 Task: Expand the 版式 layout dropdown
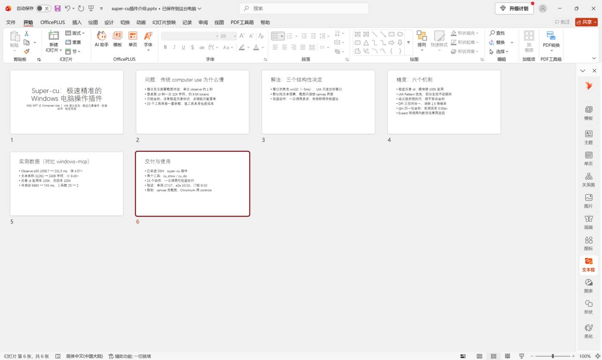(x=75, y=33)
